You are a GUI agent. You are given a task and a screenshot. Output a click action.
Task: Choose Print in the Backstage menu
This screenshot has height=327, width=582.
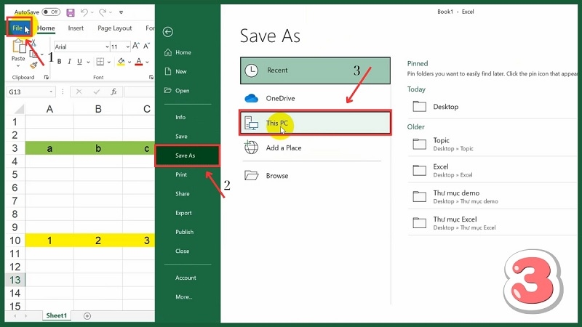point(181,174)
